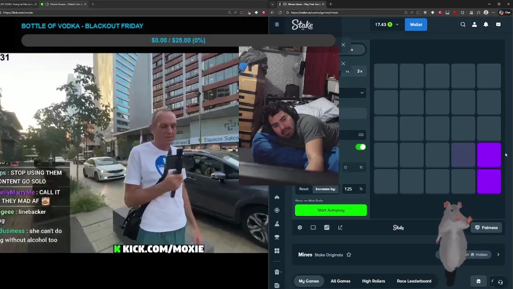Viewport: 513px width, 289px height.
Task: Select the light purple highlighted tile
Action: (463, 155)
